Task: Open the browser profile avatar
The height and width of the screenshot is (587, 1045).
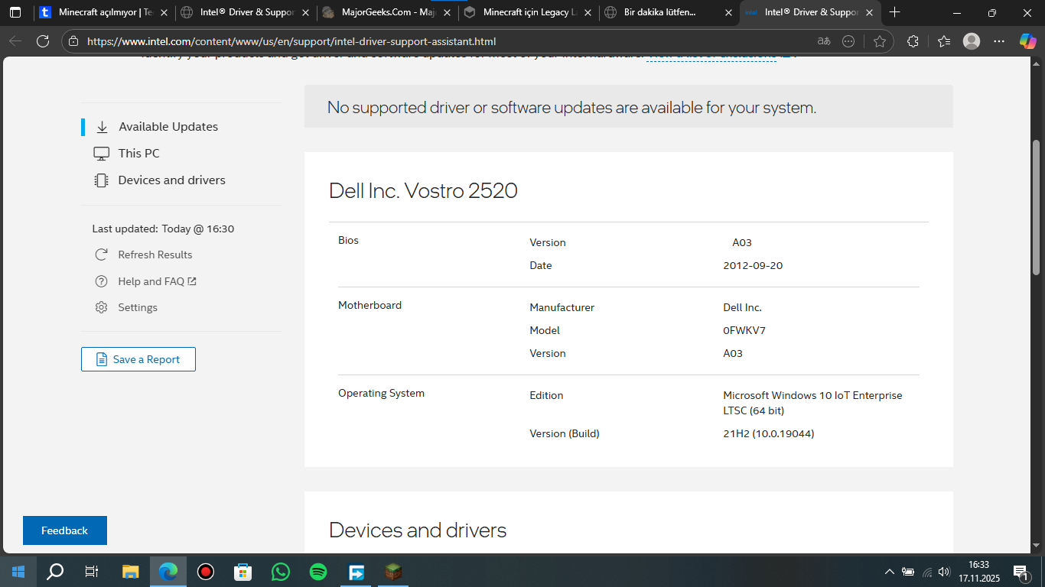Action: [x=972, y=41]
